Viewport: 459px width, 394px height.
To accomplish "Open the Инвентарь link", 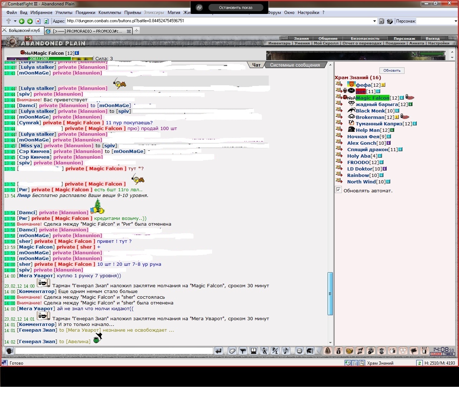I will point(279,43).
